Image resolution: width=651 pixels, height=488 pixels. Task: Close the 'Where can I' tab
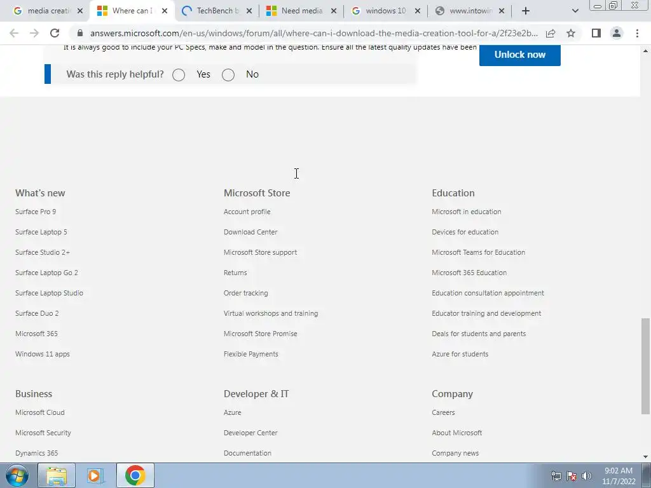point(165,11)
